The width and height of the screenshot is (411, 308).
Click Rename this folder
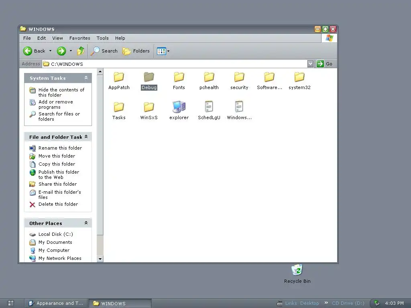tap(55, 148)
